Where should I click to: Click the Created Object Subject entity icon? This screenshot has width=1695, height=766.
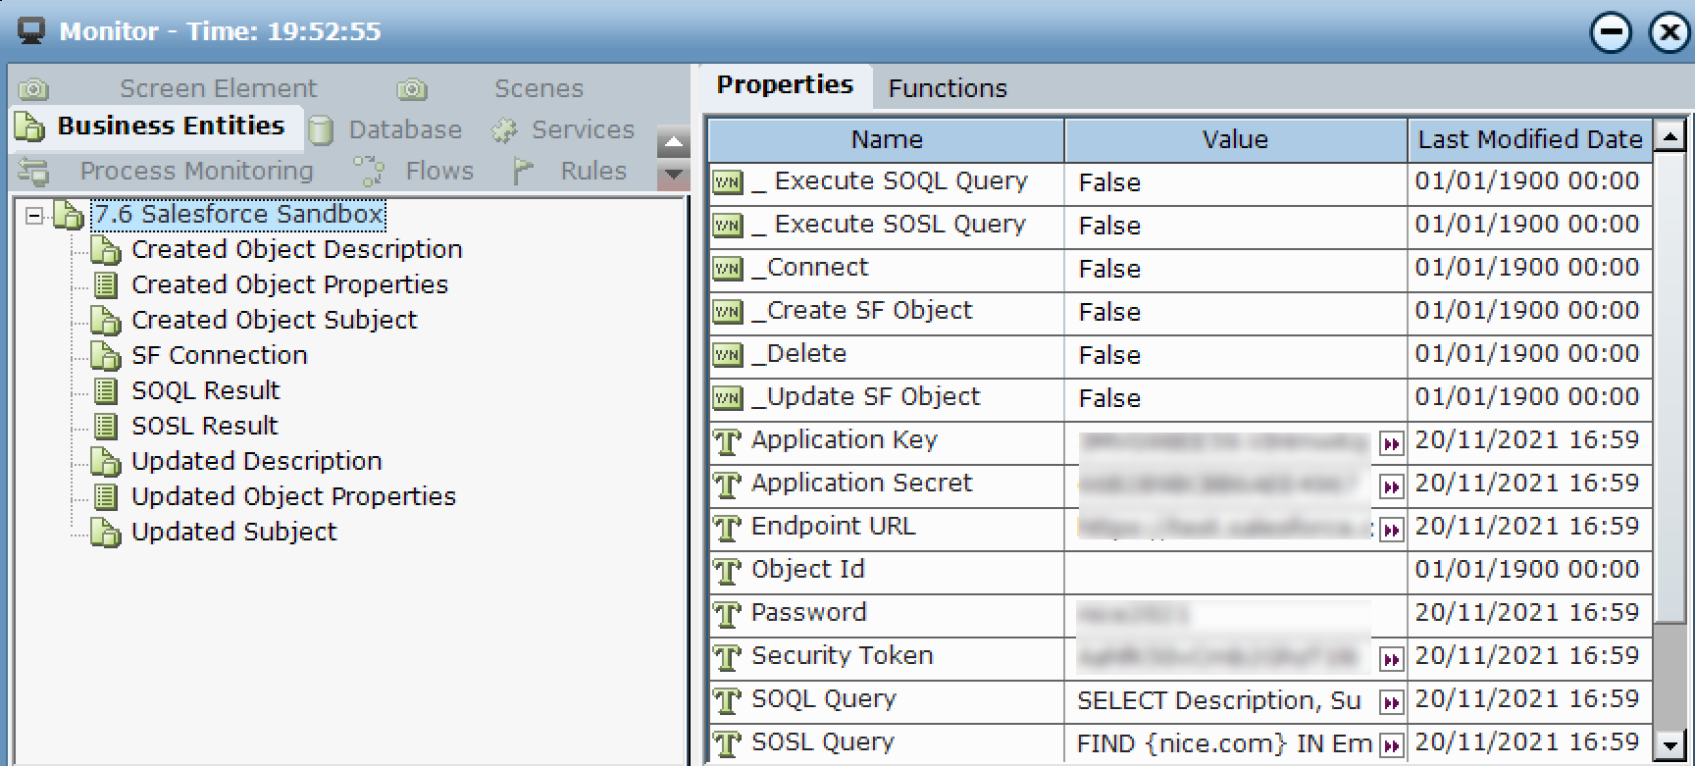click(105, 321)
